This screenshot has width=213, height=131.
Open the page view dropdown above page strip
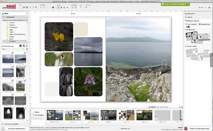point(154,107)
